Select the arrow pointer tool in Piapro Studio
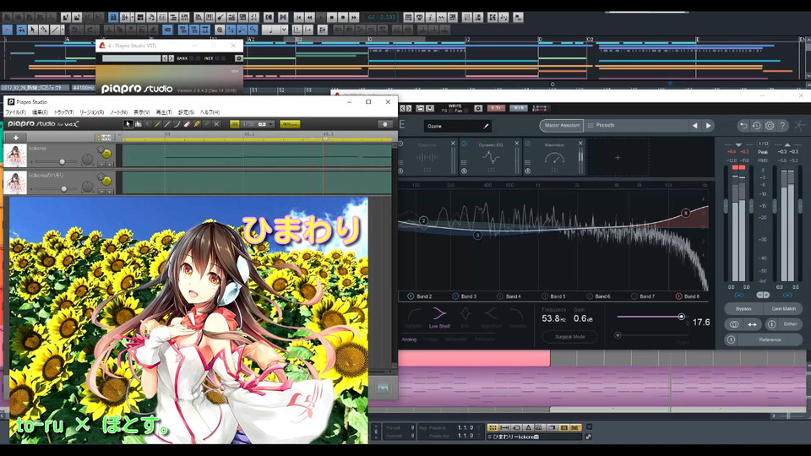This screenshot has width=811, height=456. 128,124
